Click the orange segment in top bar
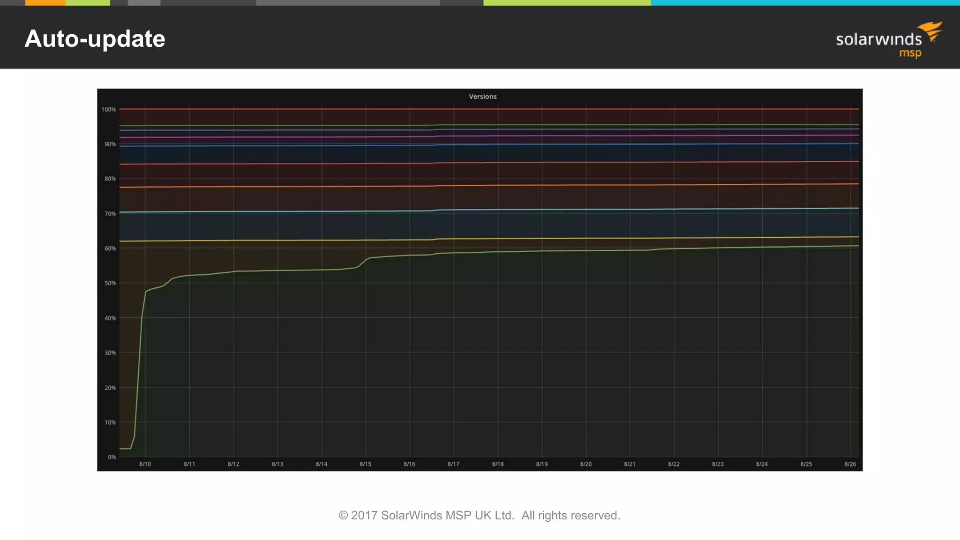Viewport: 960px width, 540px height. (45, 3)
